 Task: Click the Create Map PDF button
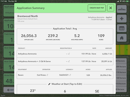pos(97,8)
